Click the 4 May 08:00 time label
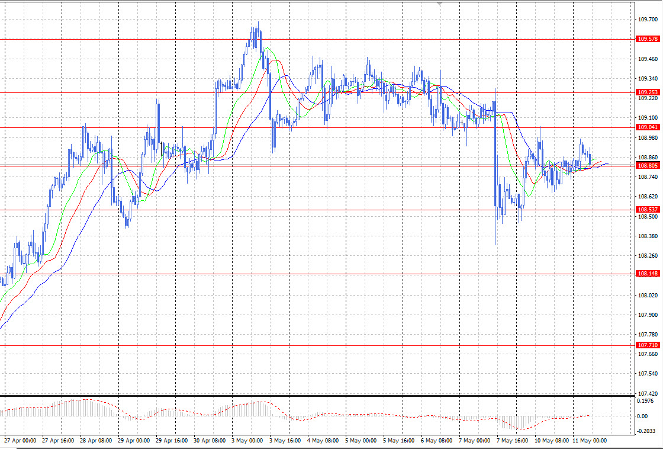The height and width of the screenshot is (449, 663). point(323,441)
